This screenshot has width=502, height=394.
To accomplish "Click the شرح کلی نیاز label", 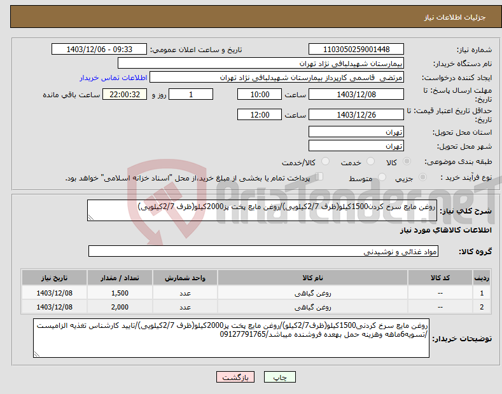I will [x=466, y=211].
